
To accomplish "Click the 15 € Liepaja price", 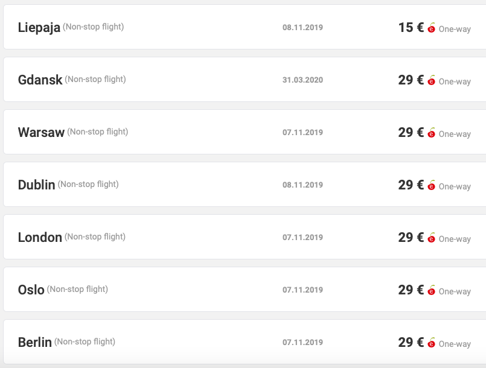I will coord(411,28).
